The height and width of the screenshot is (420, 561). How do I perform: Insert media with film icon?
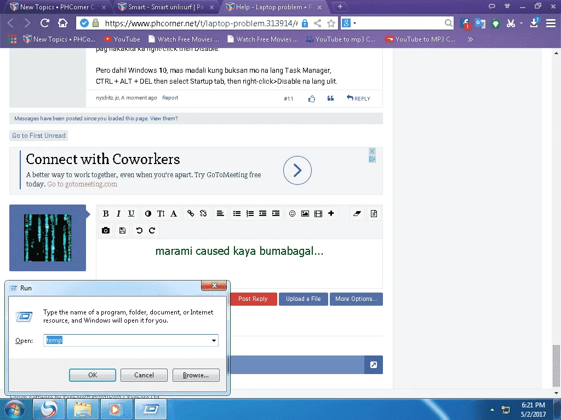(318, 214)
